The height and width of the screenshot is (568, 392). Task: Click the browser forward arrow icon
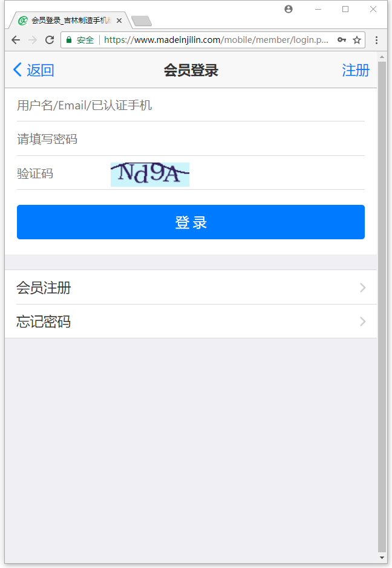click(33, 40)
